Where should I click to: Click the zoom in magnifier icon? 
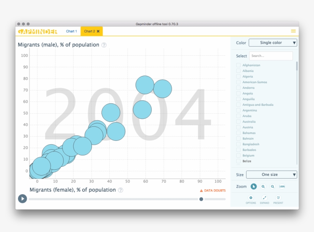263,186
